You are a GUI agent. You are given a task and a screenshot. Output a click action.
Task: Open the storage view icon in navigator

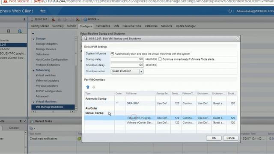pos(9,31)
